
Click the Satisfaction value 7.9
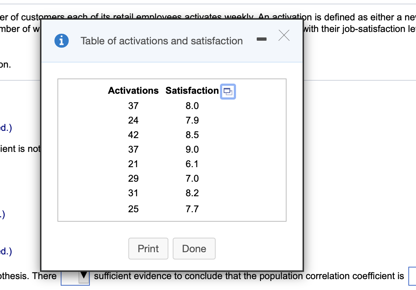pos(192,120)
